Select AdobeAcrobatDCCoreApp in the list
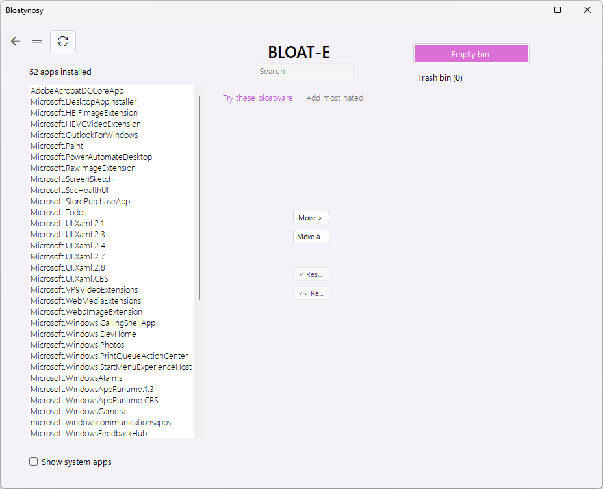Image resolution: width=603 pixels, height=489 pixels. [x=112, y=91]
